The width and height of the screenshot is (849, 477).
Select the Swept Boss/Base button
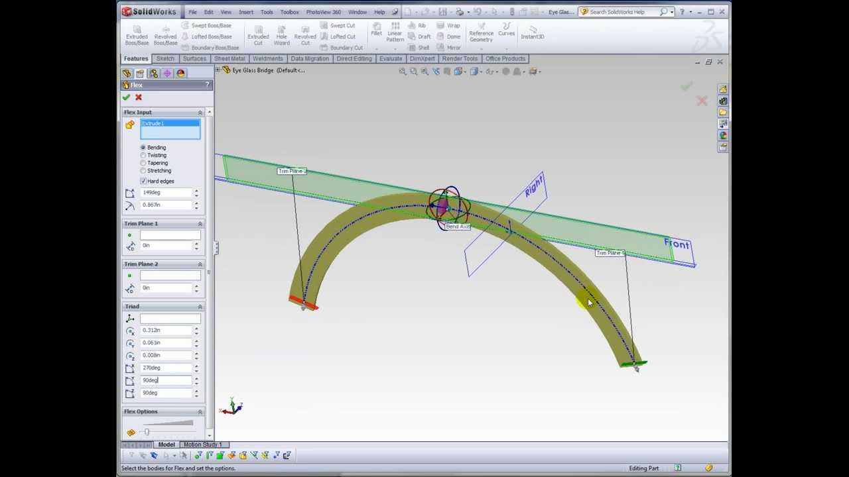(x=206, y=25)
